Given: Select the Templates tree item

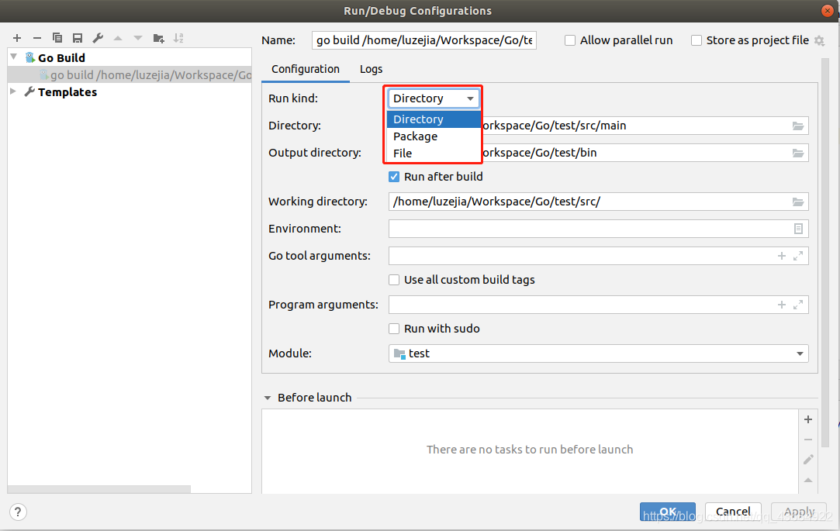Looking at the screenshot, I should (x=67, y=92).
